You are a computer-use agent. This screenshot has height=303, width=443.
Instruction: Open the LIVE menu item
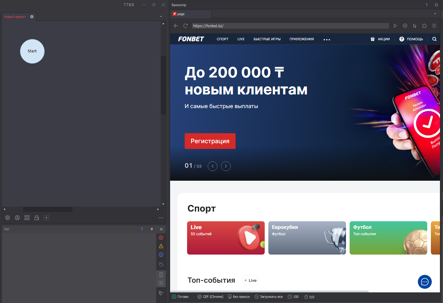[x=241, y=39]
